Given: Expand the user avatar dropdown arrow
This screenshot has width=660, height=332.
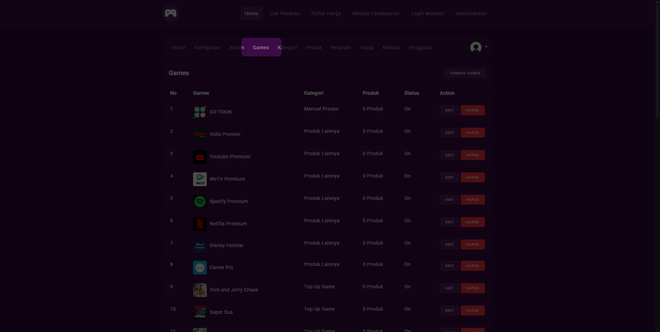Looking at the screenshot, I should pos(486,47).
